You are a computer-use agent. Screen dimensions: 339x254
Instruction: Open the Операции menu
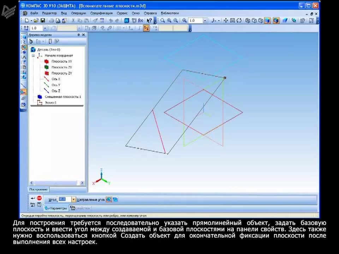tap(79, 13)
